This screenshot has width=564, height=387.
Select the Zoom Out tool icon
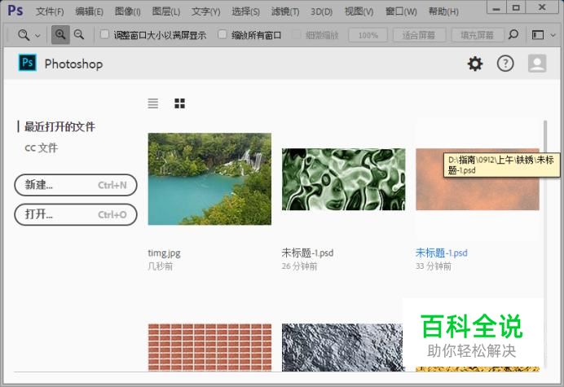(79, 34)
